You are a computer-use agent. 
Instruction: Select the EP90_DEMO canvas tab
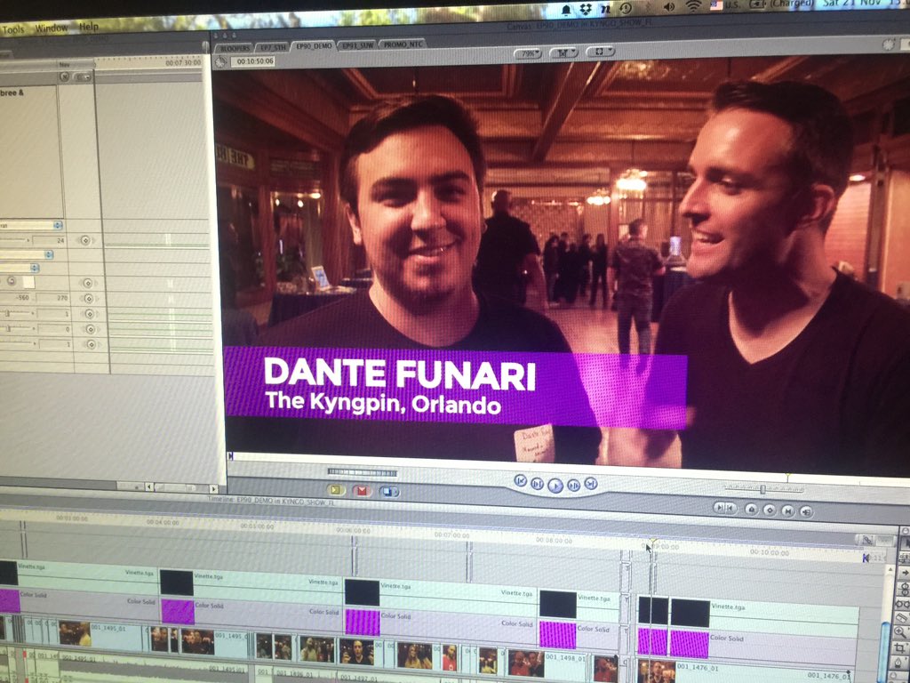tap(314, 46)
